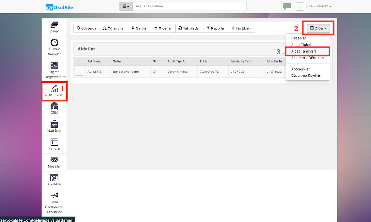
Task: Collapse the Diğer dropdown menu
Action: (318, 28)
